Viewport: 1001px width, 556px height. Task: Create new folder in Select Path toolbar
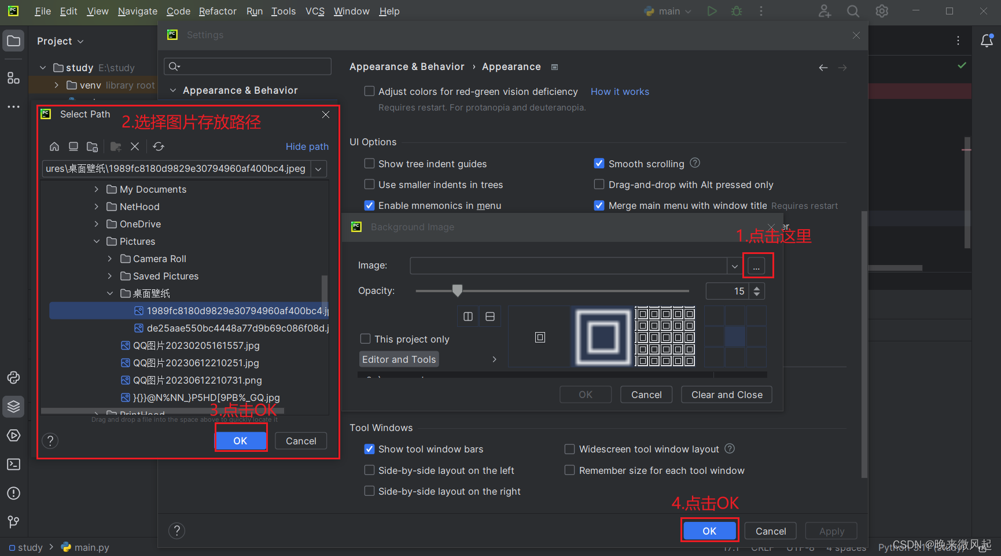pos(116,146)
